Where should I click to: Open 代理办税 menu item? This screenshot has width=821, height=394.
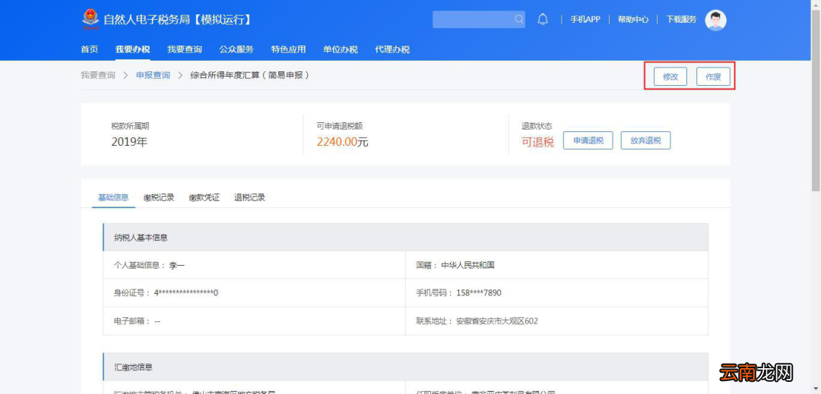pyautogui.click(x=392, y=49)
